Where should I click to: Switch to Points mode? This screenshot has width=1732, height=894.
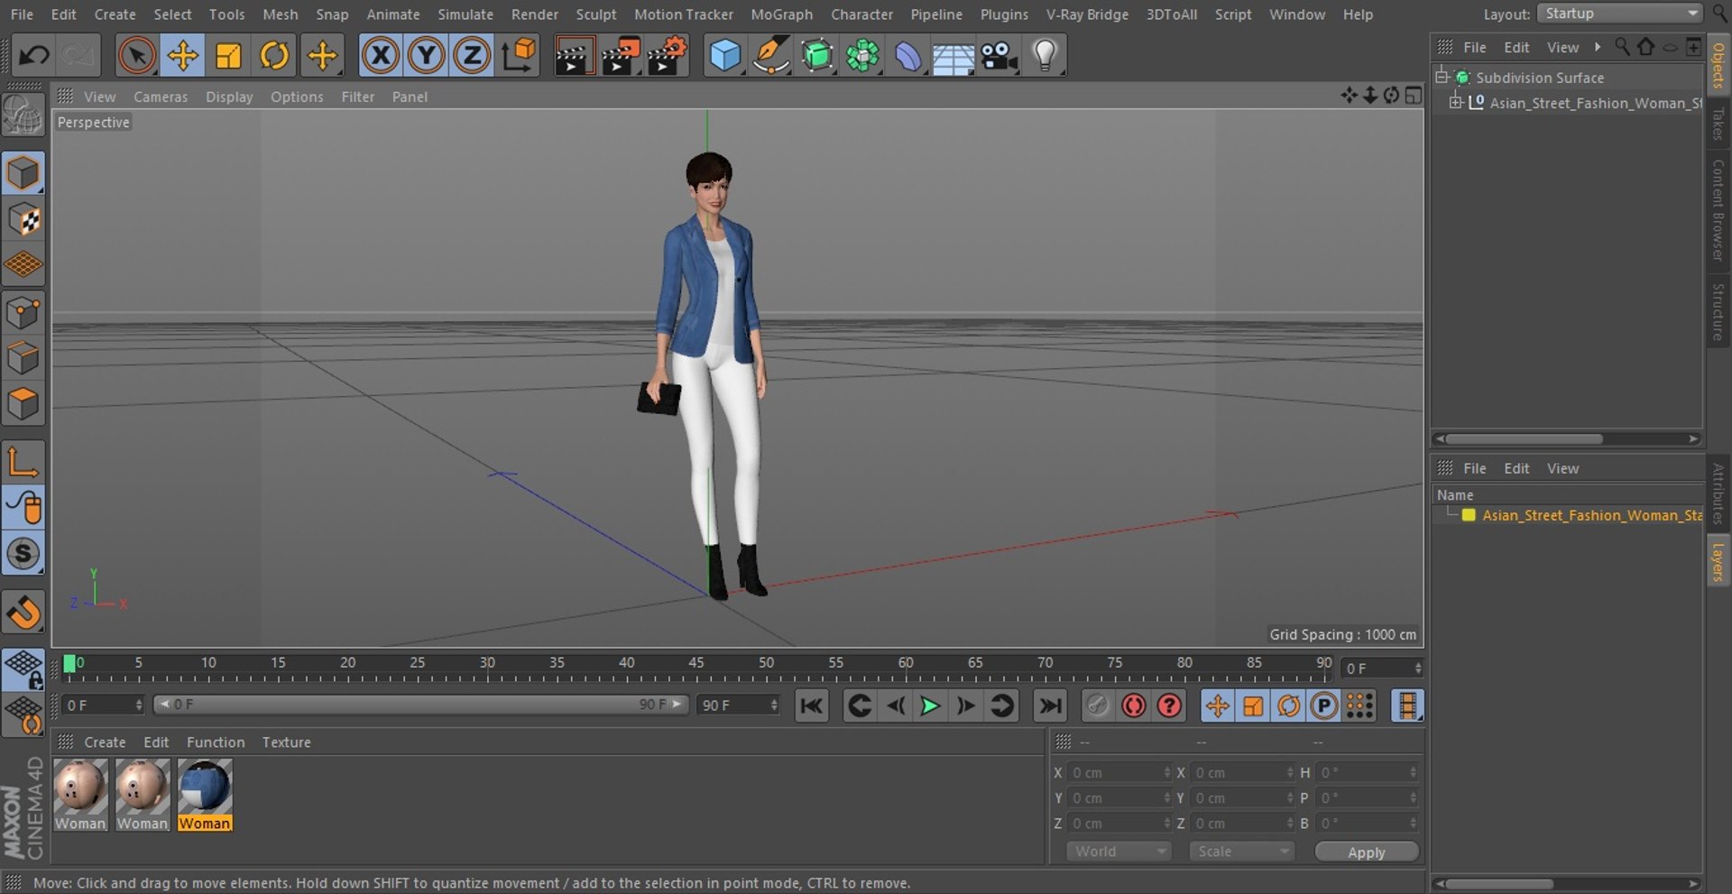23,313
